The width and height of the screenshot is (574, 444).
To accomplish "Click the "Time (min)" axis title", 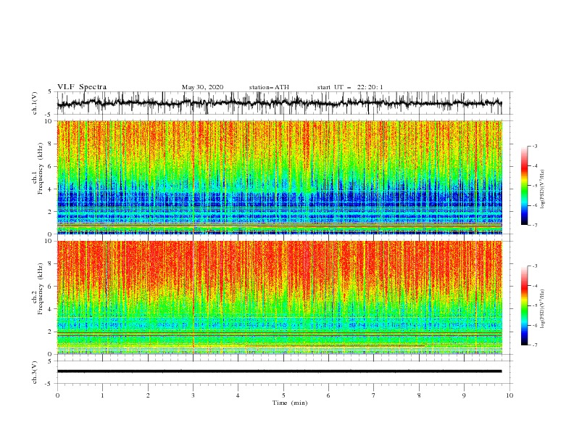I will (x=290, y=403).
